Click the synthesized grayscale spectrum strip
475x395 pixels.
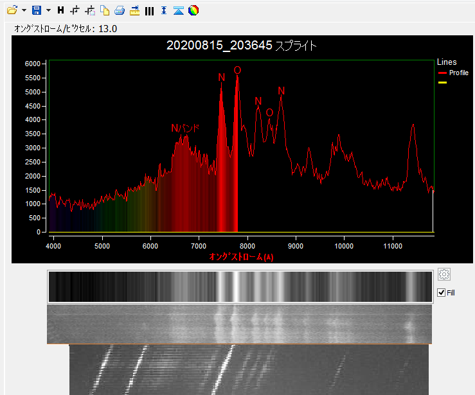tap(240, 286)
